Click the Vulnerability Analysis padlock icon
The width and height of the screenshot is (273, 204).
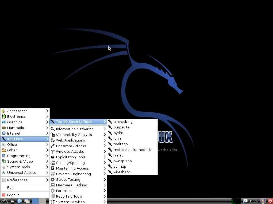point(53,135)
